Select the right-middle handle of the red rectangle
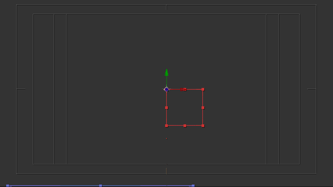 203,108
